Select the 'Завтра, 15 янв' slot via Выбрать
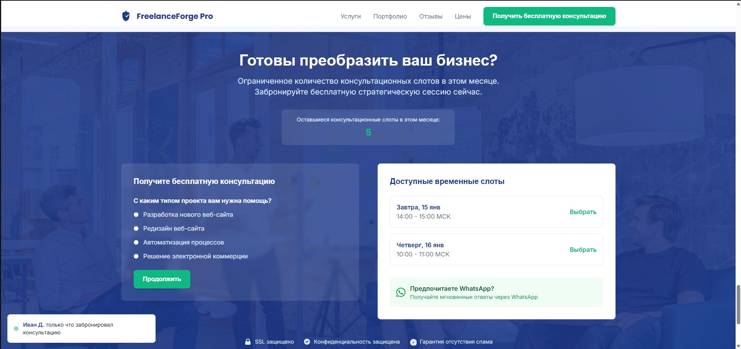The height and width of the screenshot is (349, 741). point(583,212)
